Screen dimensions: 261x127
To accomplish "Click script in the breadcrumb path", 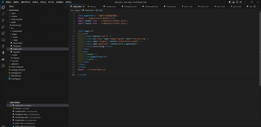I will (x=100, y=10).
